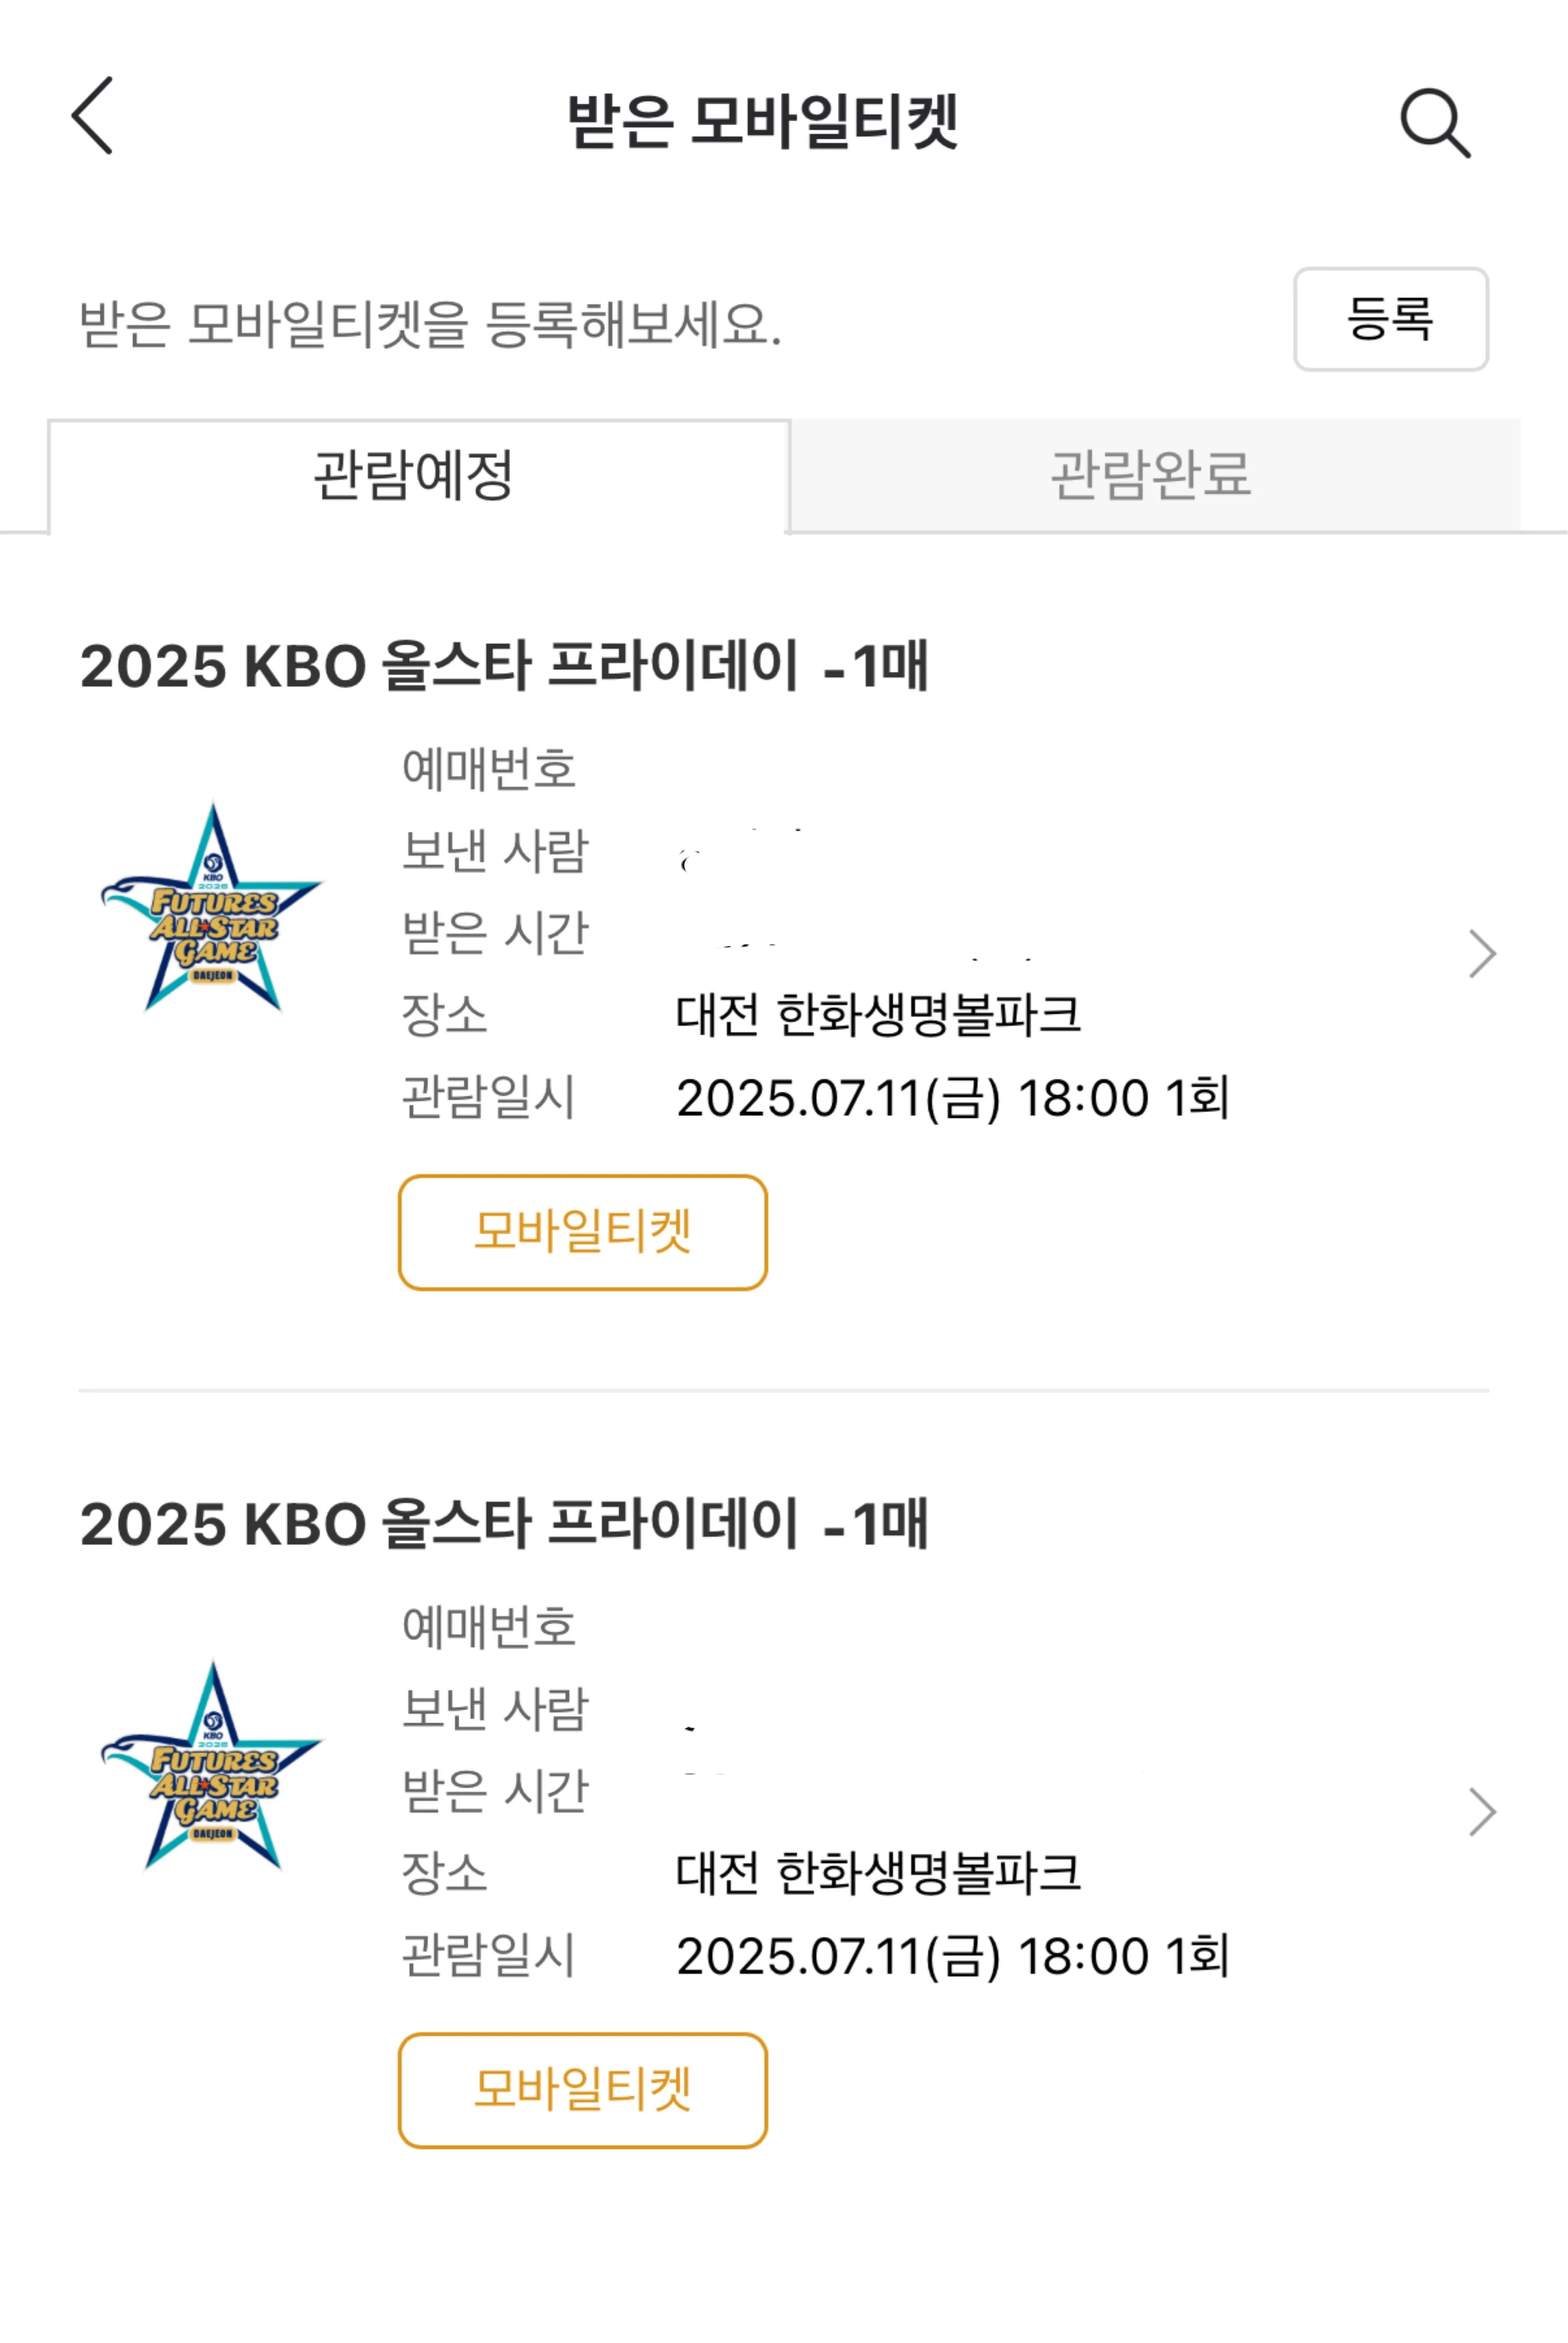Expand second ticket details chevron
This screenshot has height=2343, width=1568.
pyautogui.click(x=1482, y=1812)
